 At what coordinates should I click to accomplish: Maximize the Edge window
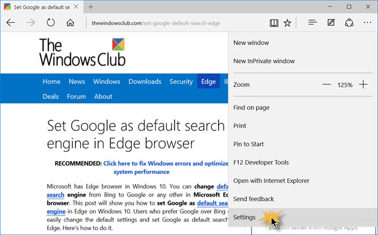point(349,7)
